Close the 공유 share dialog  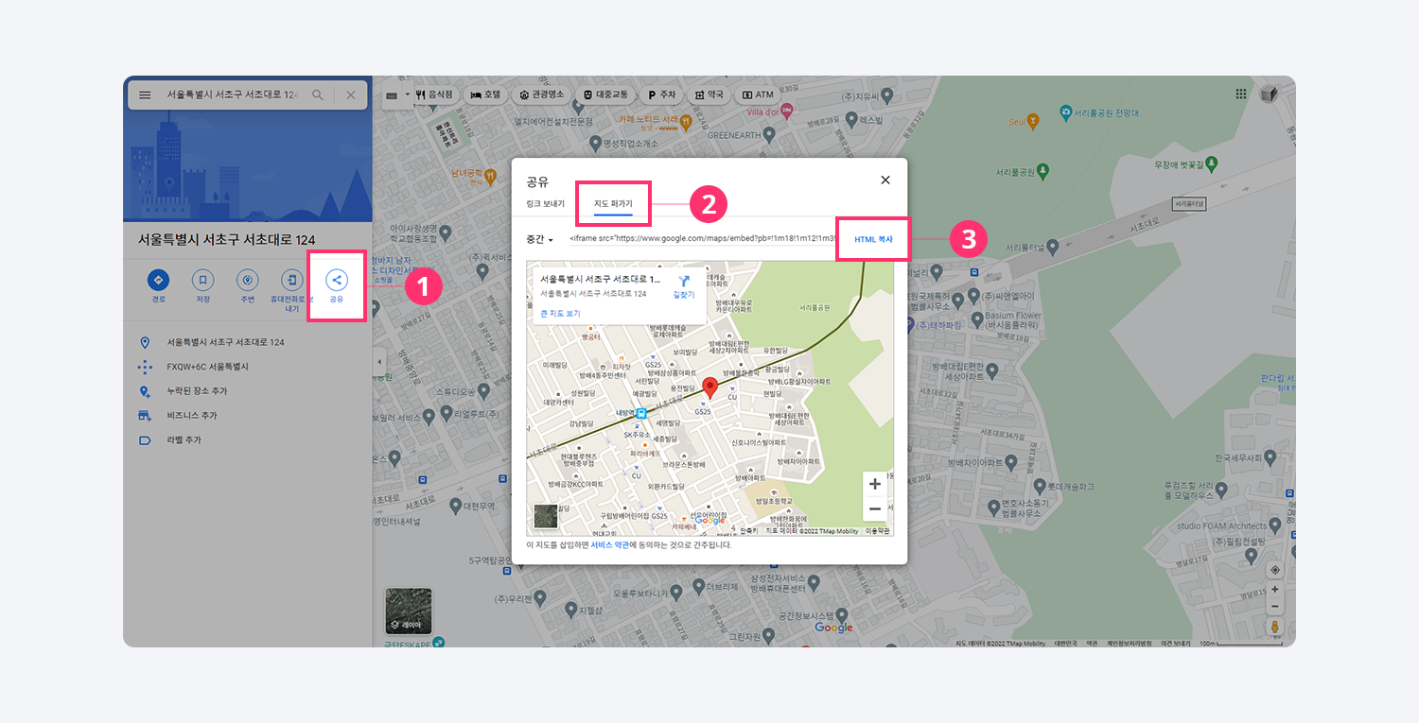[885, 180]
